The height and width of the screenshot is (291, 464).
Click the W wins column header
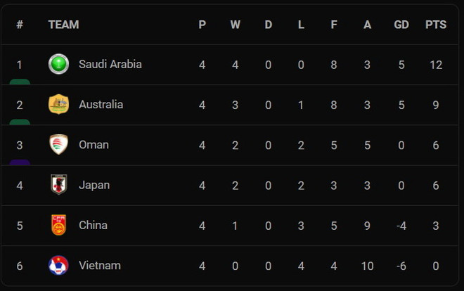[x=235, y=25]
